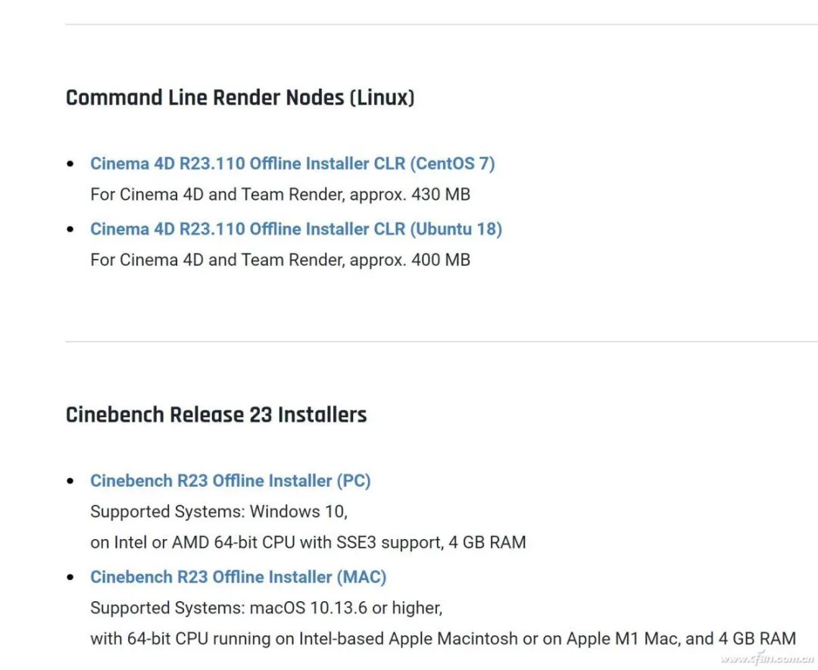Open the Ubuntu 18 Offline Installer CLR link
Screen dimensions: 818x670
click(295, 229)
